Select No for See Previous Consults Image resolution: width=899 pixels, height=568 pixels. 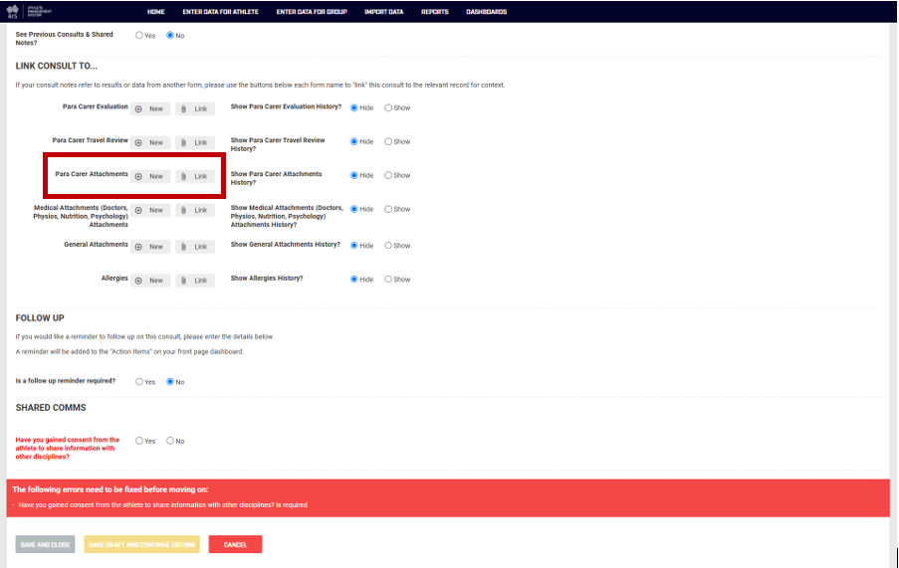[x=169, y=36]
